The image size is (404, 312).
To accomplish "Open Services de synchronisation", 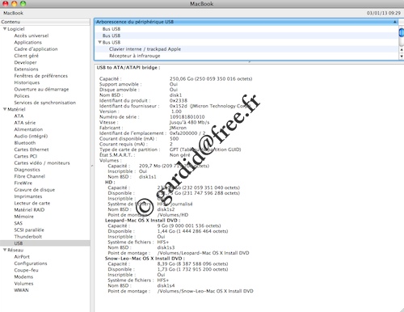I will pyautogui.click(x=44, y=103).
